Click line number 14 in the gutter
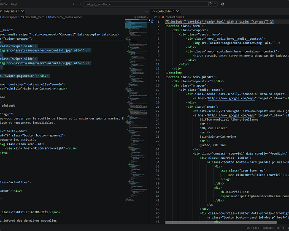289x231 pixels. pos(158,77)
